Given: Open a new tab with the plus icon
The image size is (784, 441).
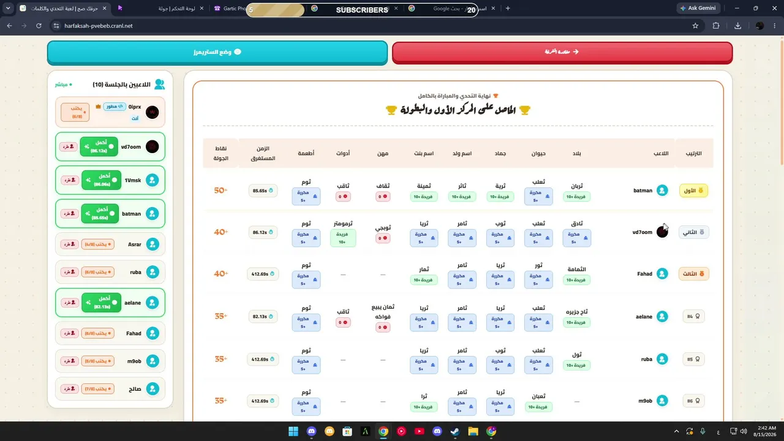Looking at the screenshot, I should click(x=507, y=9).
